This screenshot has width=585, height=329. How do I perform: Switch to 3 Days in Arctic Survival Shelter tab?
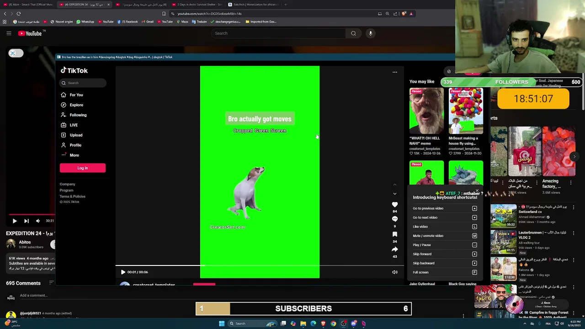tap(197, 5)
